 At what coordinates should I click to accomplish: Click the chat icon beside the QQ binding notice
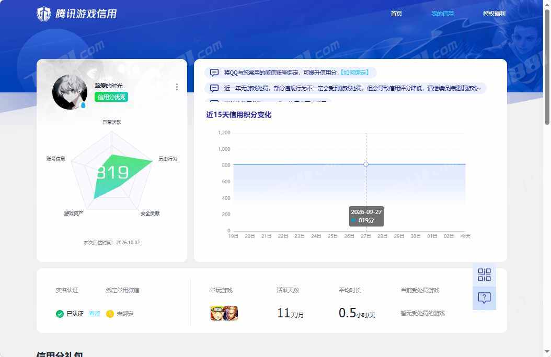click(214, 73)
